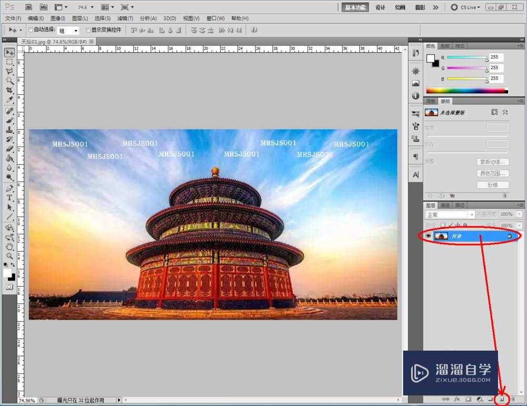Open the 不透明度 opacity slider arrow
This screenshot has height=406, width=527.
pos(520,214)
